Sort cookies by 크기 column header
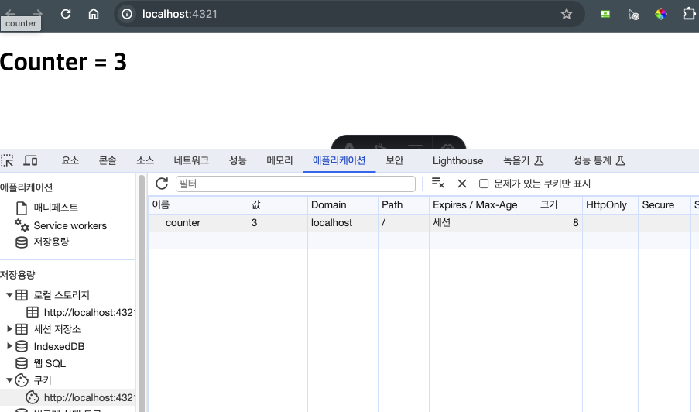This screenshot has height=412, width=699. pyautogui.click(x=559, y=205)
